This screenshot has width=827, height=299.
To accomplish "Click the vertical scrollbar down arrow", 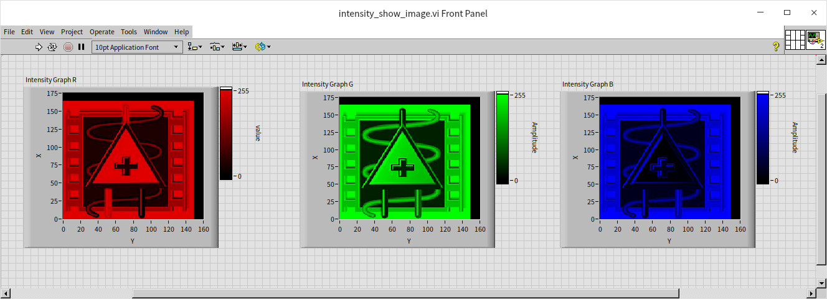I will 821,283.
